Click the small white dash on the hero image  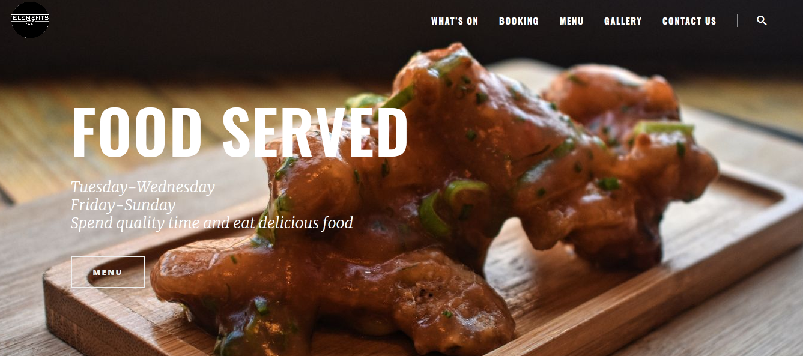coord(368,272)
